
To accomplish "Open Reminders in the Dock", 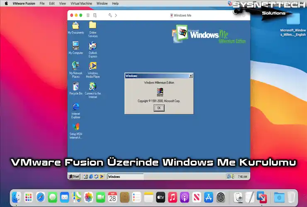I will coord(136,197).
